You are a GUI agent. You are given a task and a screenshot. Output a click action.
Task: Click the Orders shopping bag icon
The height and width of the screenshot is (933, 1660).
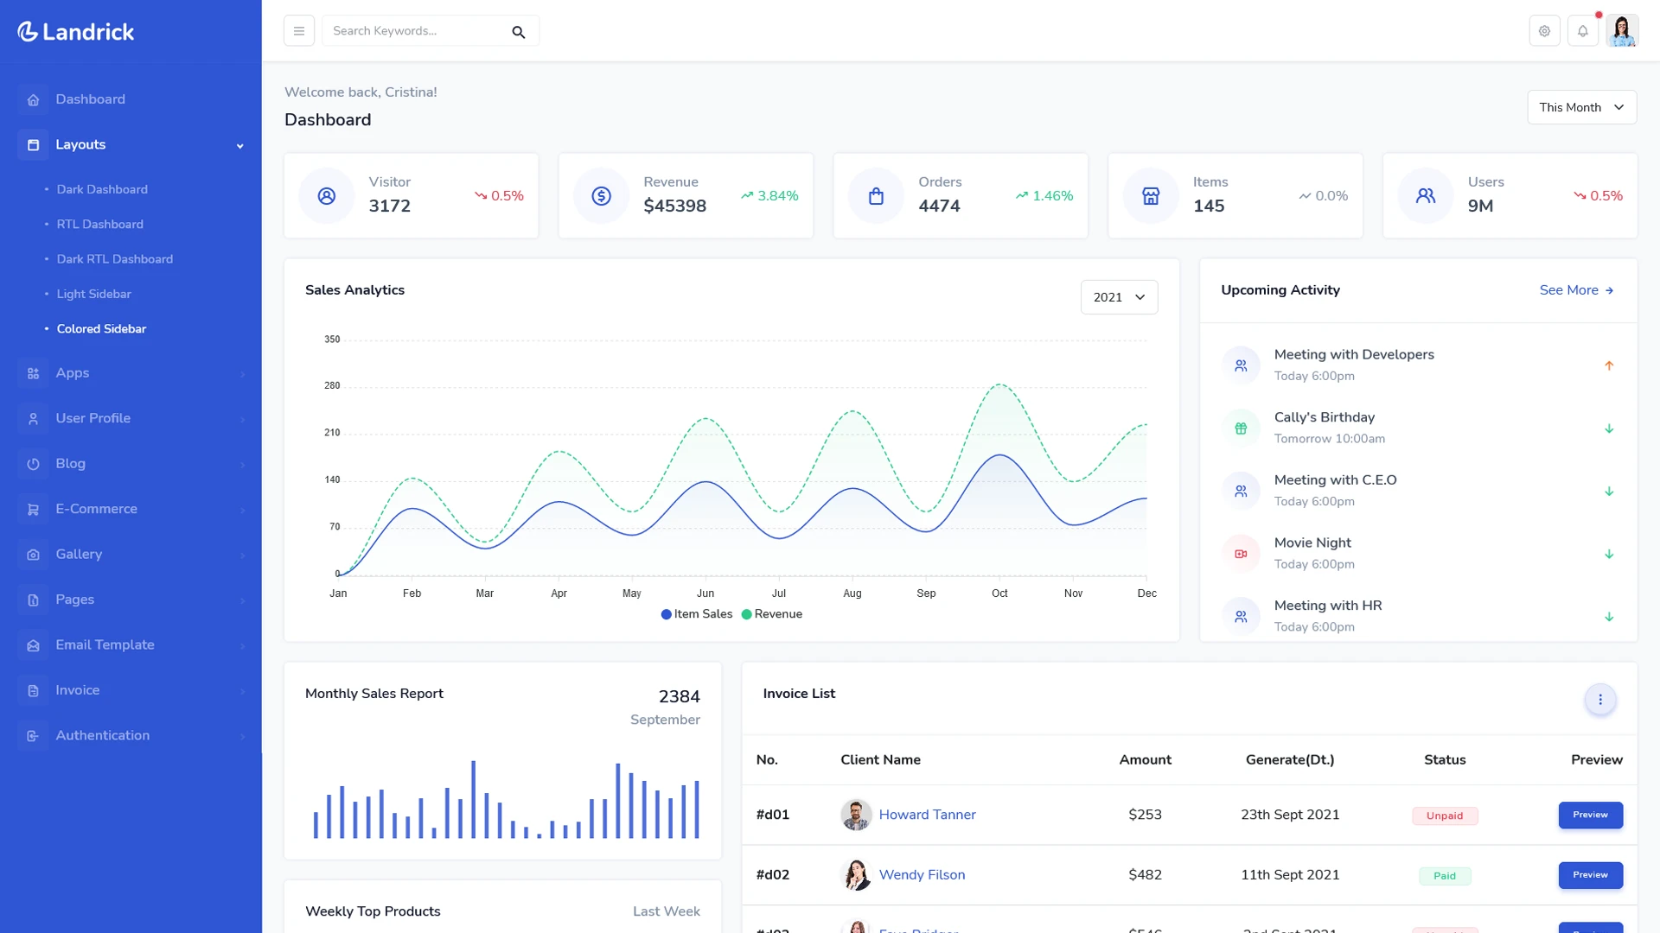(876, 196)
